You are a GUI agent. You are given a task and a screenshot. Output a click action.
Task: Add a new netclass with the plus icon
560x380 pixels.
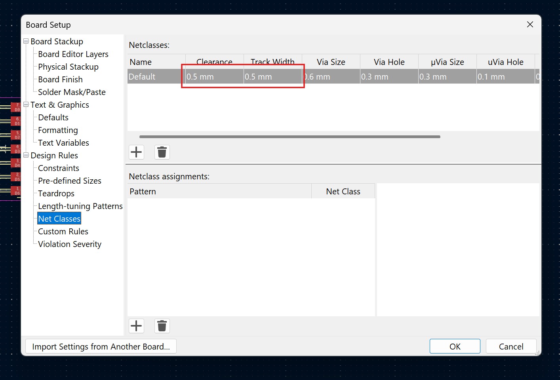tap(136, 152)
